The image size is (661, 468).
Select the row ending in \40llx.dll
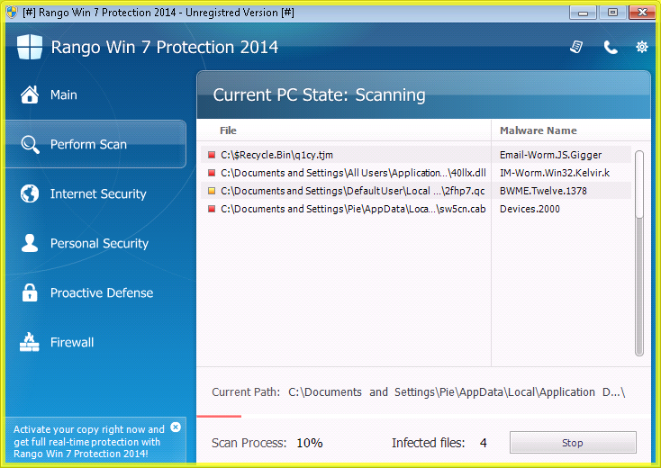(416, 173)
